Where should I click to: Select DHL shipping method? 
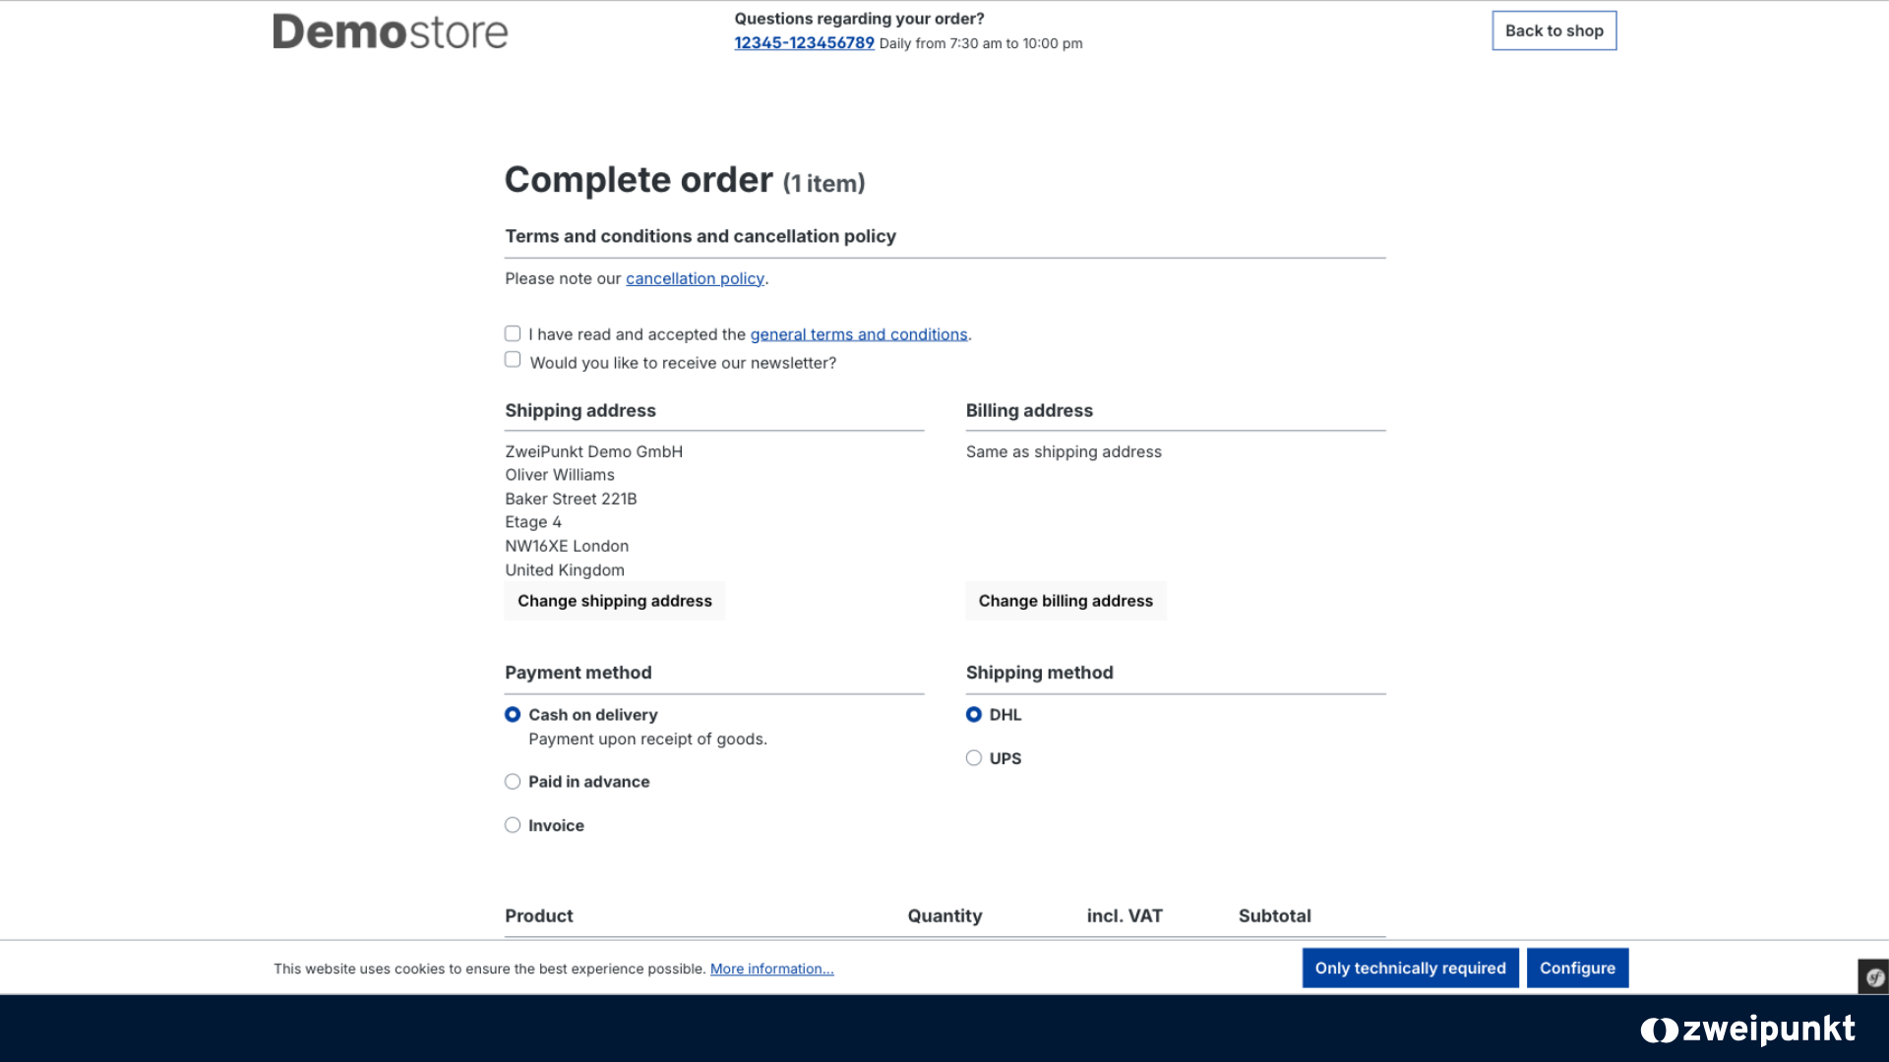coord(974,715)
